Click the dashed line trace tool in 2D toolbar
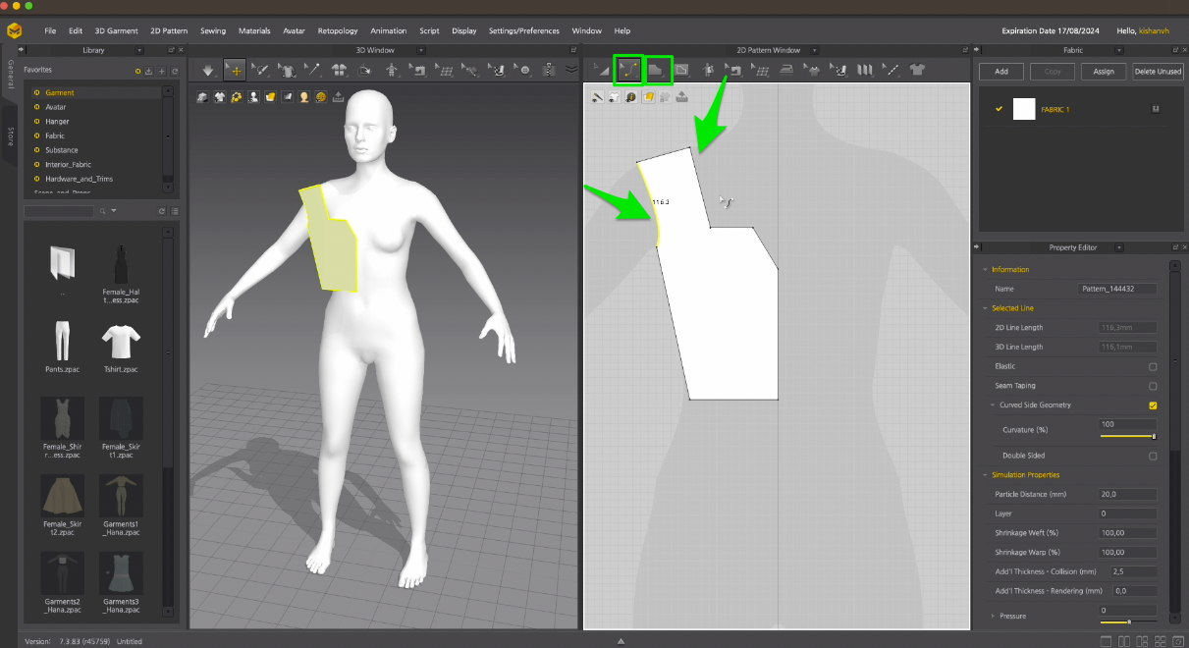The height and width of the screenshot is (648, 1189). [892, 70]
